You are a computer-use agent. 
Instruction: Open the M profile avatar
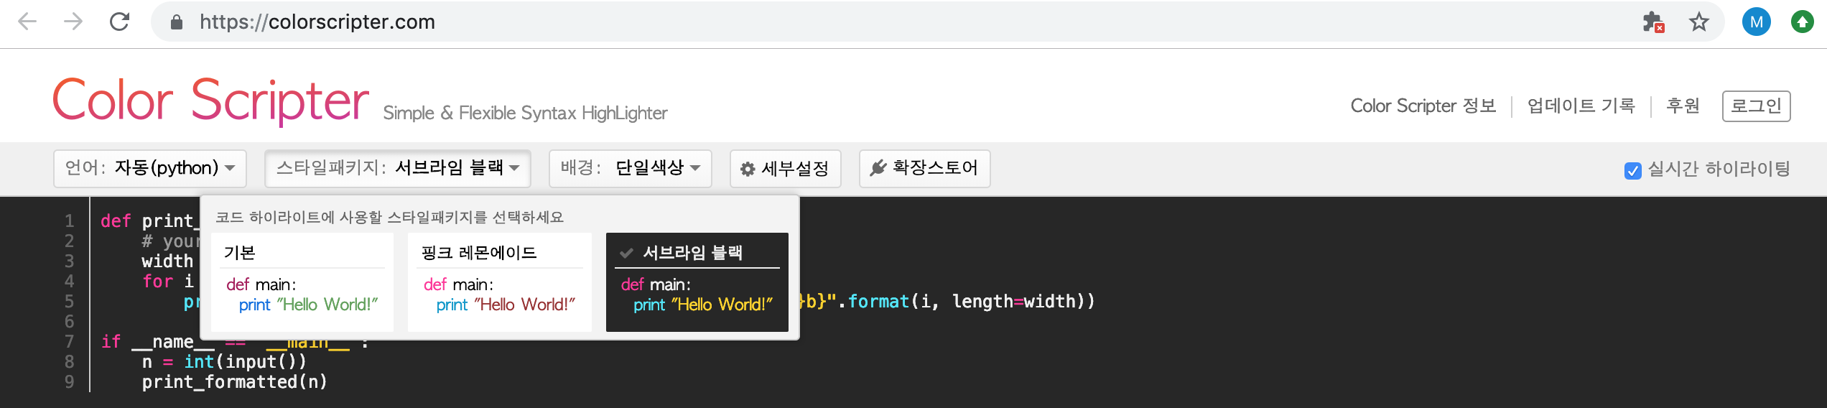[1757, 22]
